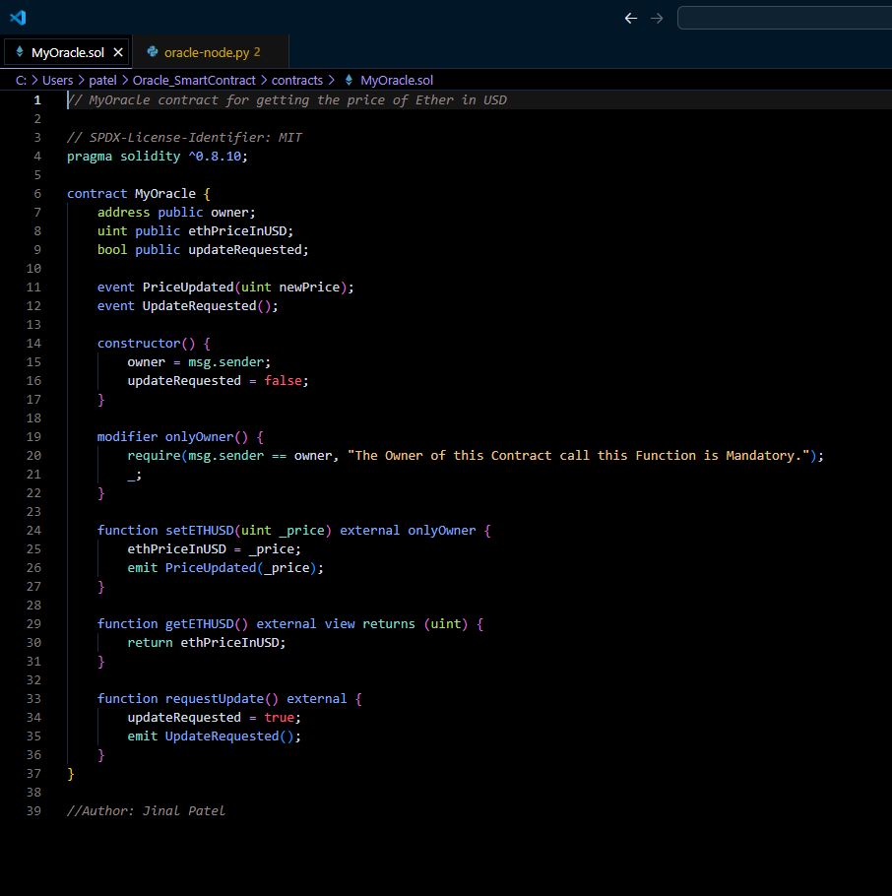Click line number 24 in the gutter
The image size is (892, 896).
pos(33,531)
